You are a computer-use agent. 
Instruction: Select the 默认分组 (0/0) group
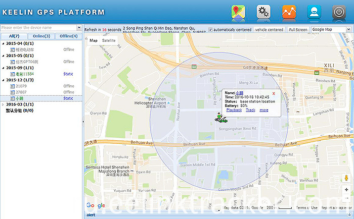(20, 111)
